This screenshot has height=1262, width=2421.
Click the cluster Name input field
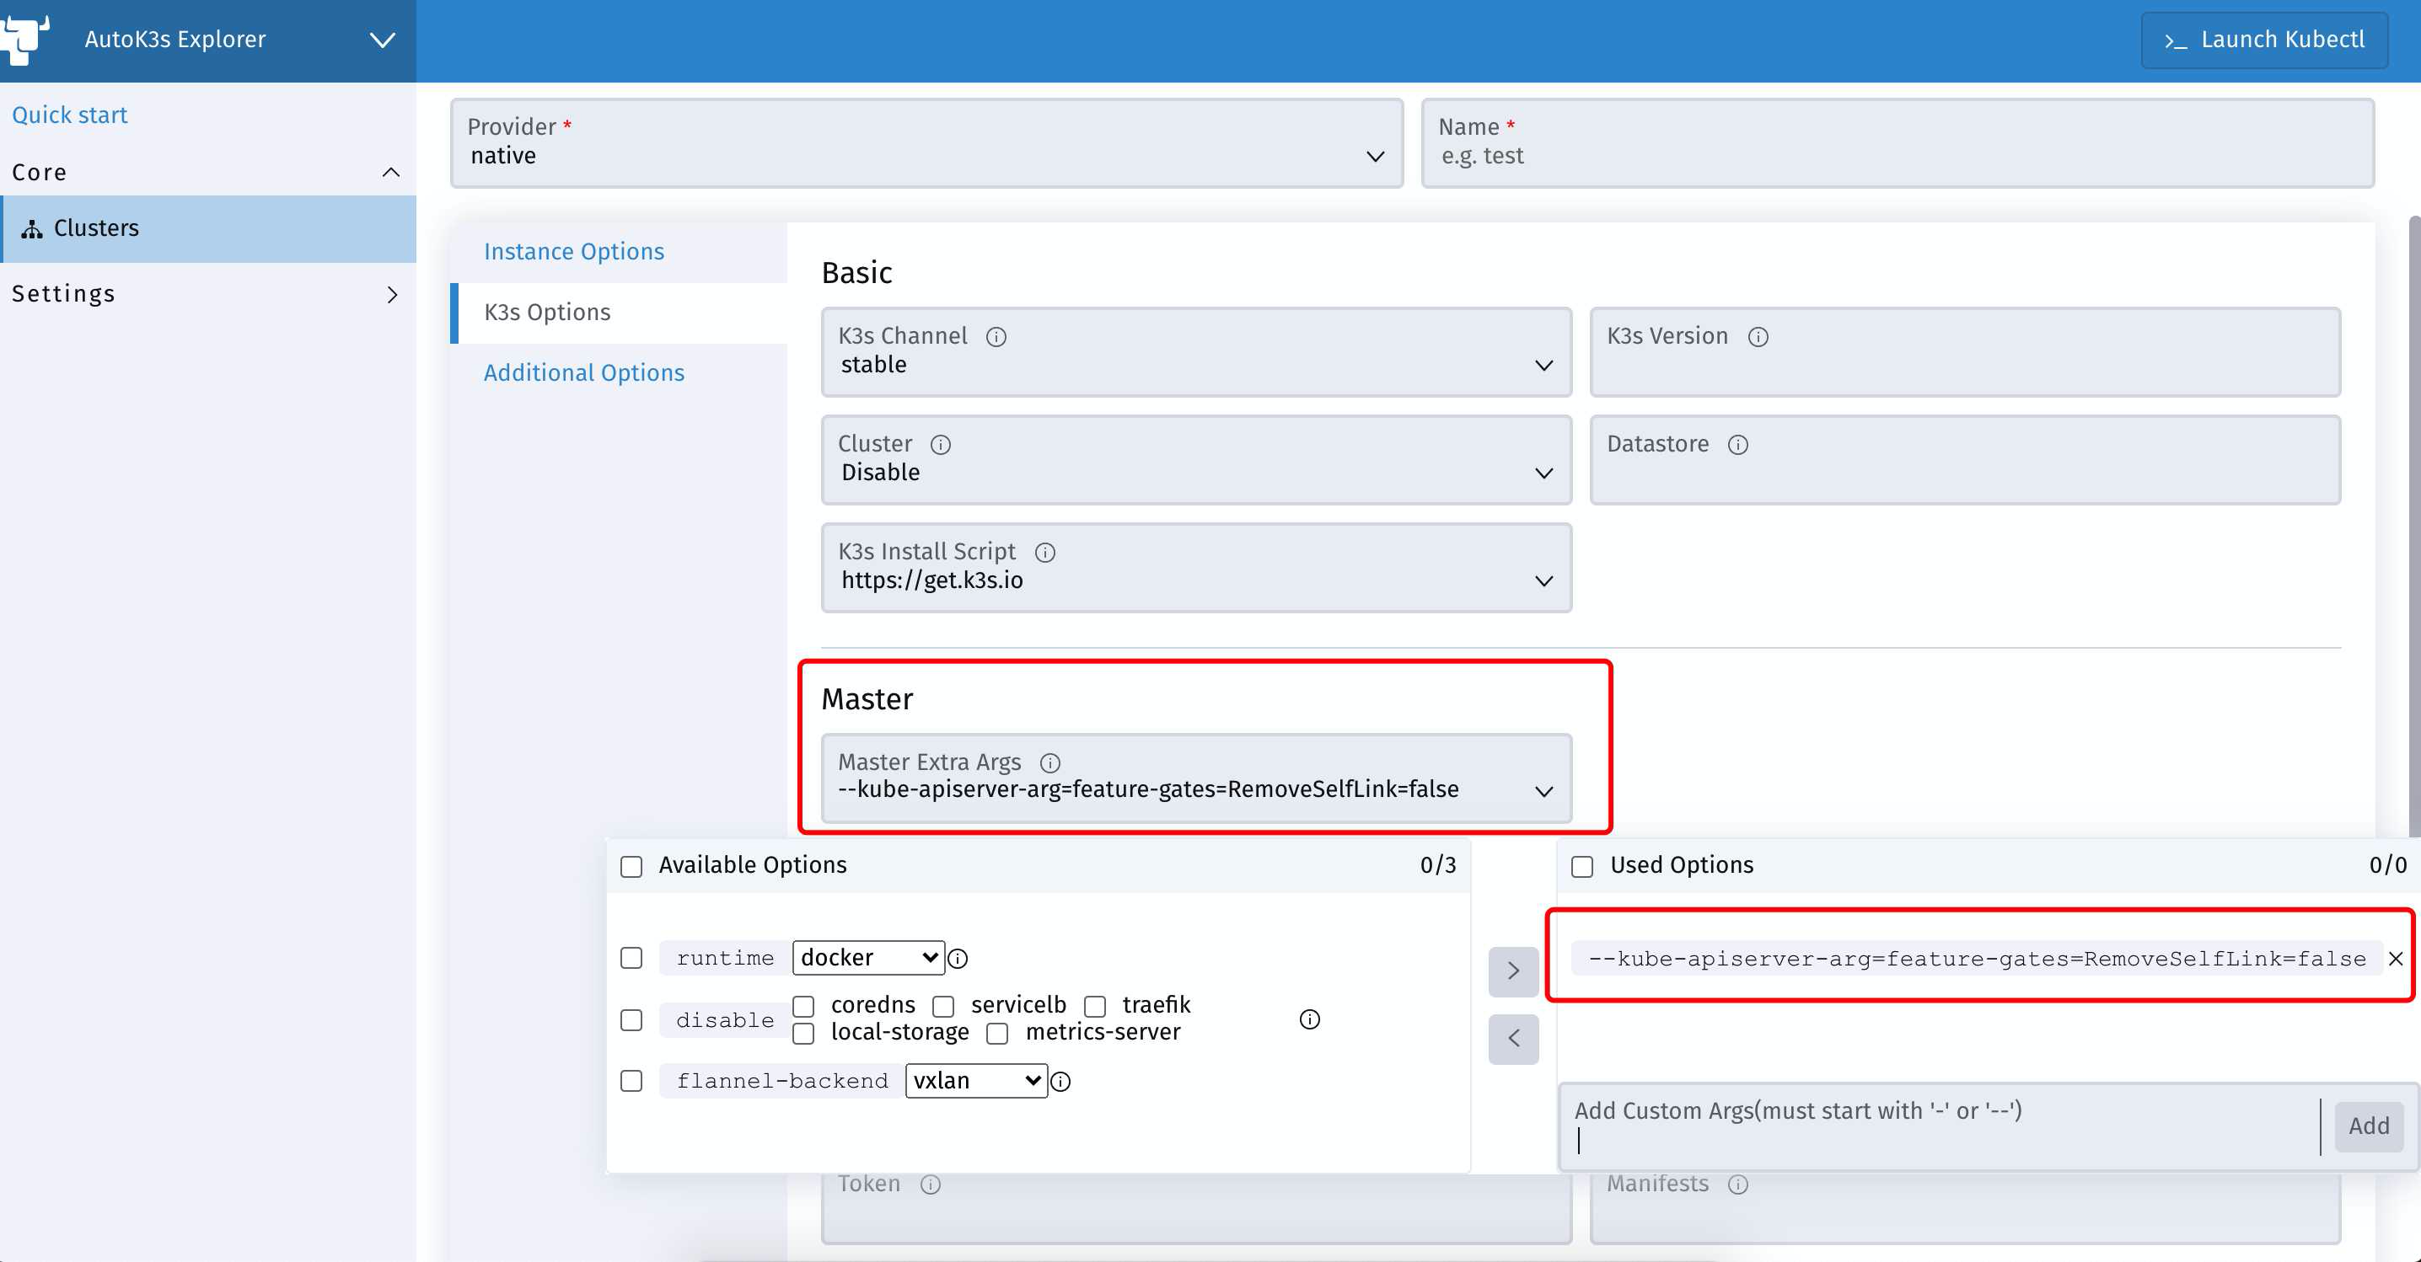click(x=1897, y=156)
